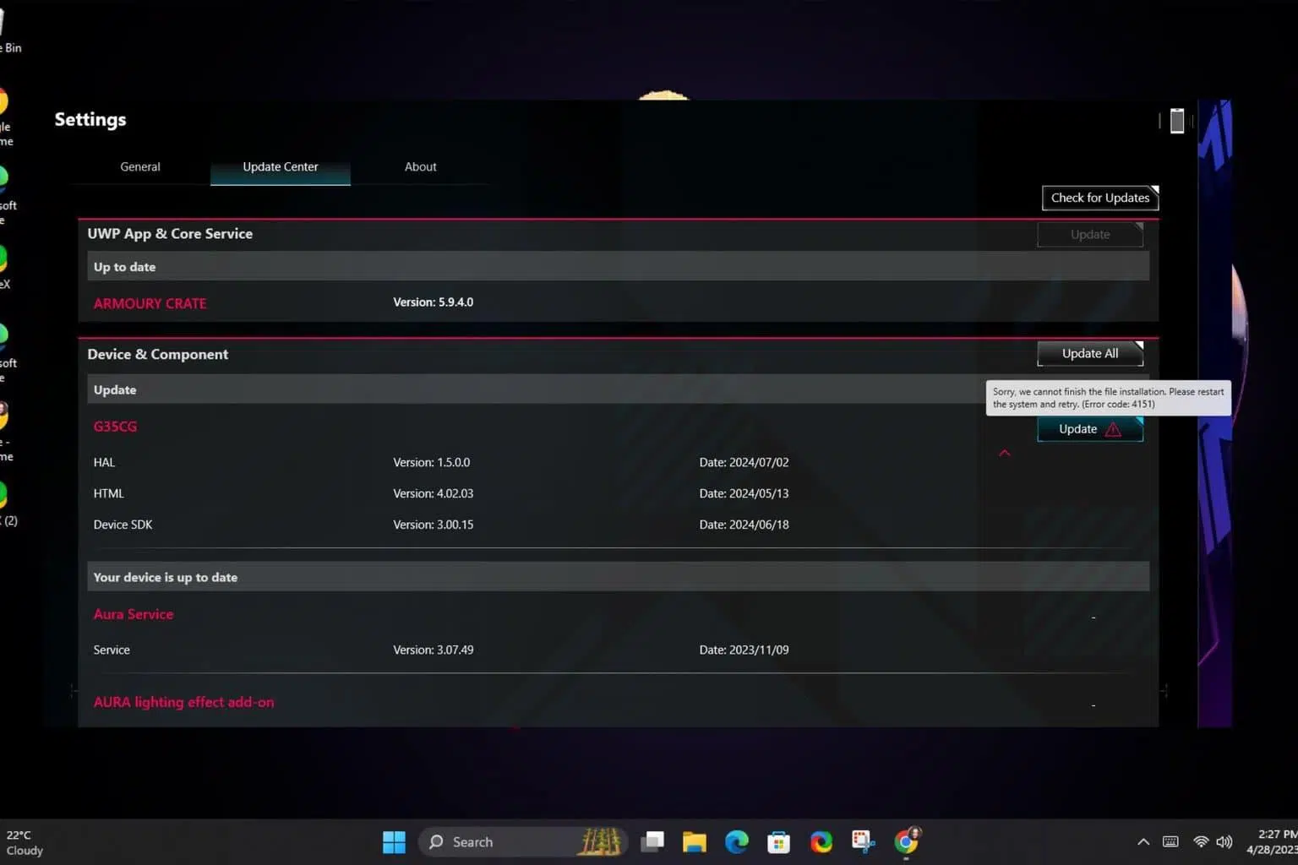Open File Explorer from the taskbar
This screenshot has width=1298, height=865.
click(694, 841)
